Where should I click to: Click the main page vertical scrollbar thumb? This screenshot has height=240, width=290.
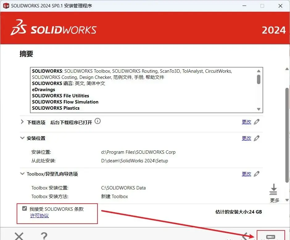287,135
